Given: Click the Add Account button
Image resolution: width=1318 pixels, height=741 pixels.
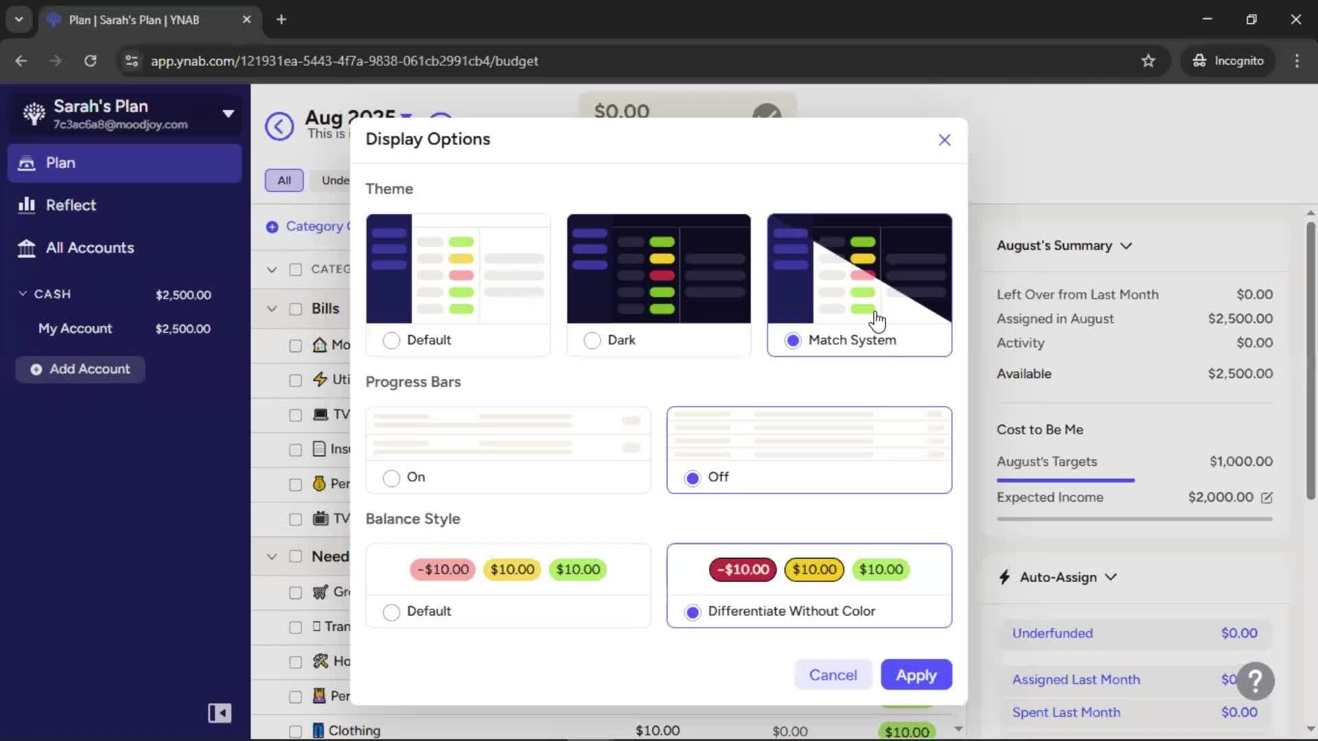Looking at the screenshot, I should 80,369.
